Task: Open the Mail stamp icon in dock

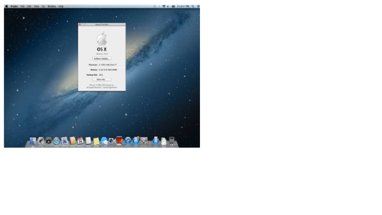Action: click(64, 141)
